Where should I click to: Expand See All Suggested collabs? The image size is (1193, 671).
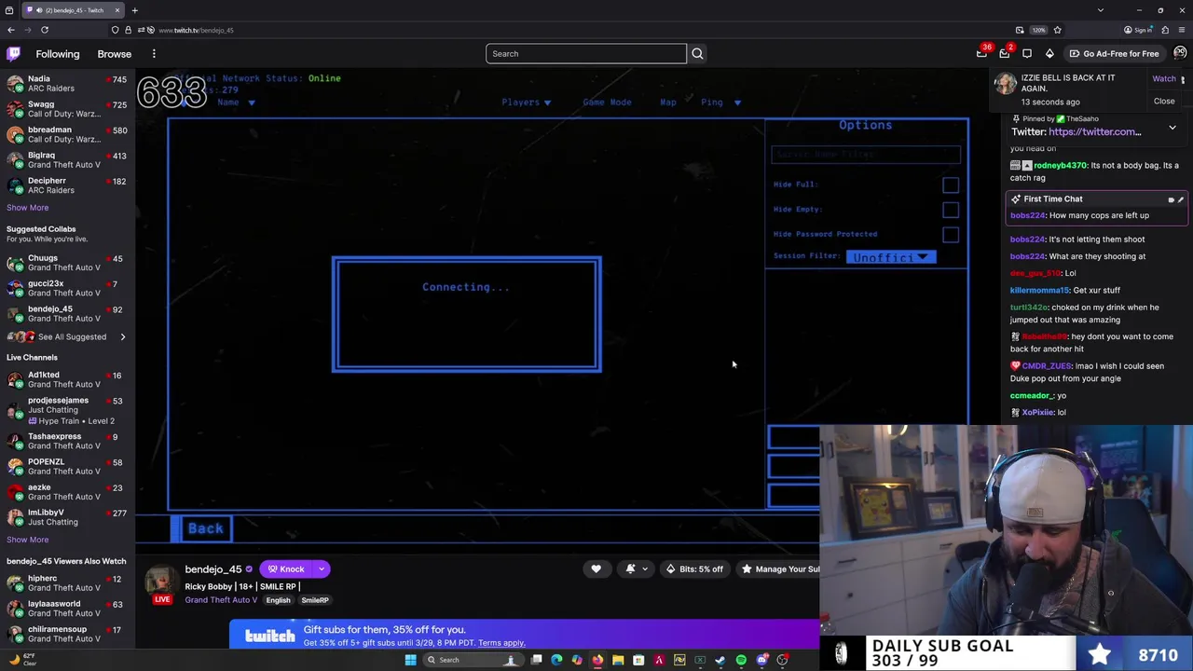coord(72,336)
